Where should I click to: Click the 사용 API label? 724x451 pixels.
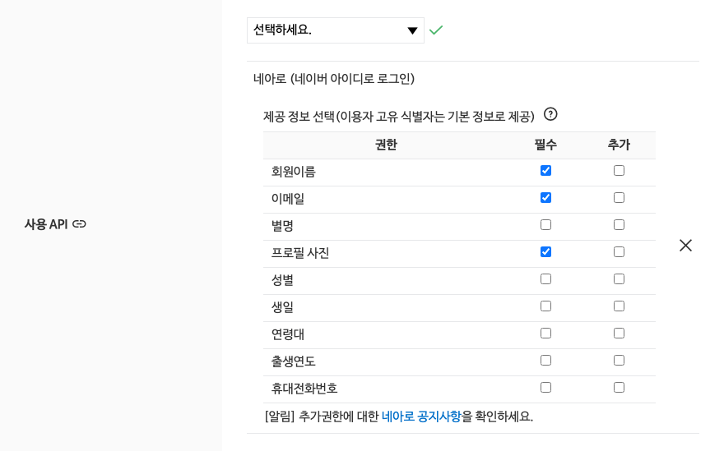[x=46, y=224]
